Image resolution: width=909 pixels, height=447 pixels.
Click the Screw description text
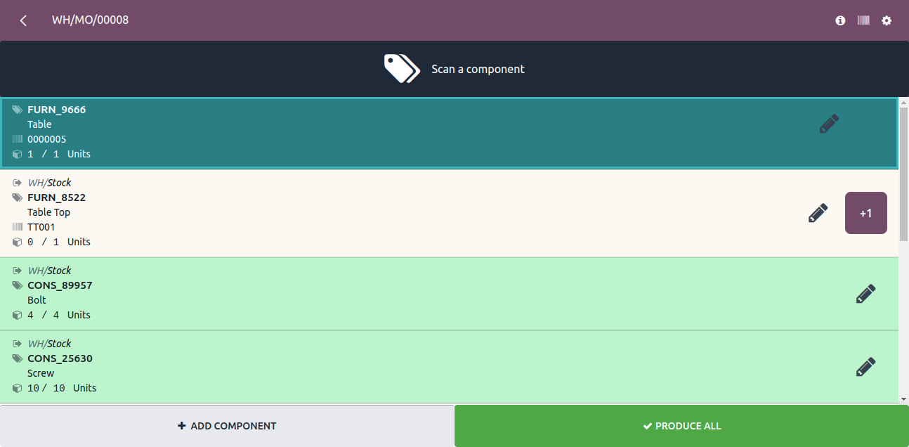point(41,373)
